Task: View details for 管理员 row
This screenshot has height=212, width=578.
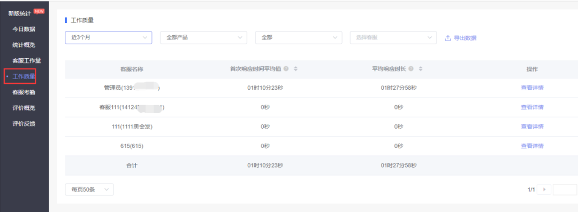Action: 532,88
